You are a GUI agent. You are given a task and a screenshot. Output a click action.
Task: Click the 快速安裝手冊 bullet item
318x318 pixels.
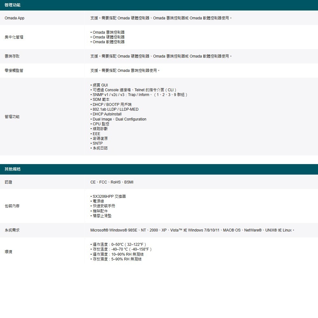(x=103, y=206)
